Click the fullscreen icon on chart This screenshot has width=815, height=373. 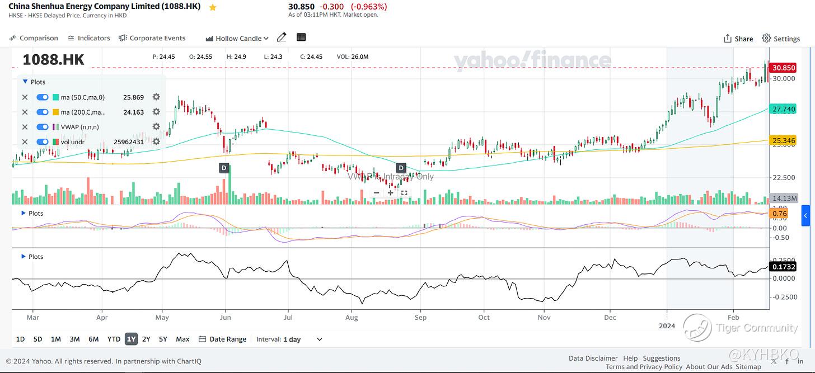(x=404, y=193)
